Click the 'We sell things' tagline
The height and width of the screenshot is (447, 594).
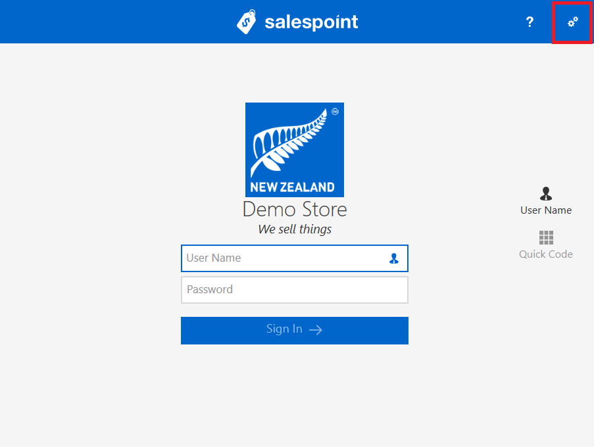click(x=294, y=229)
